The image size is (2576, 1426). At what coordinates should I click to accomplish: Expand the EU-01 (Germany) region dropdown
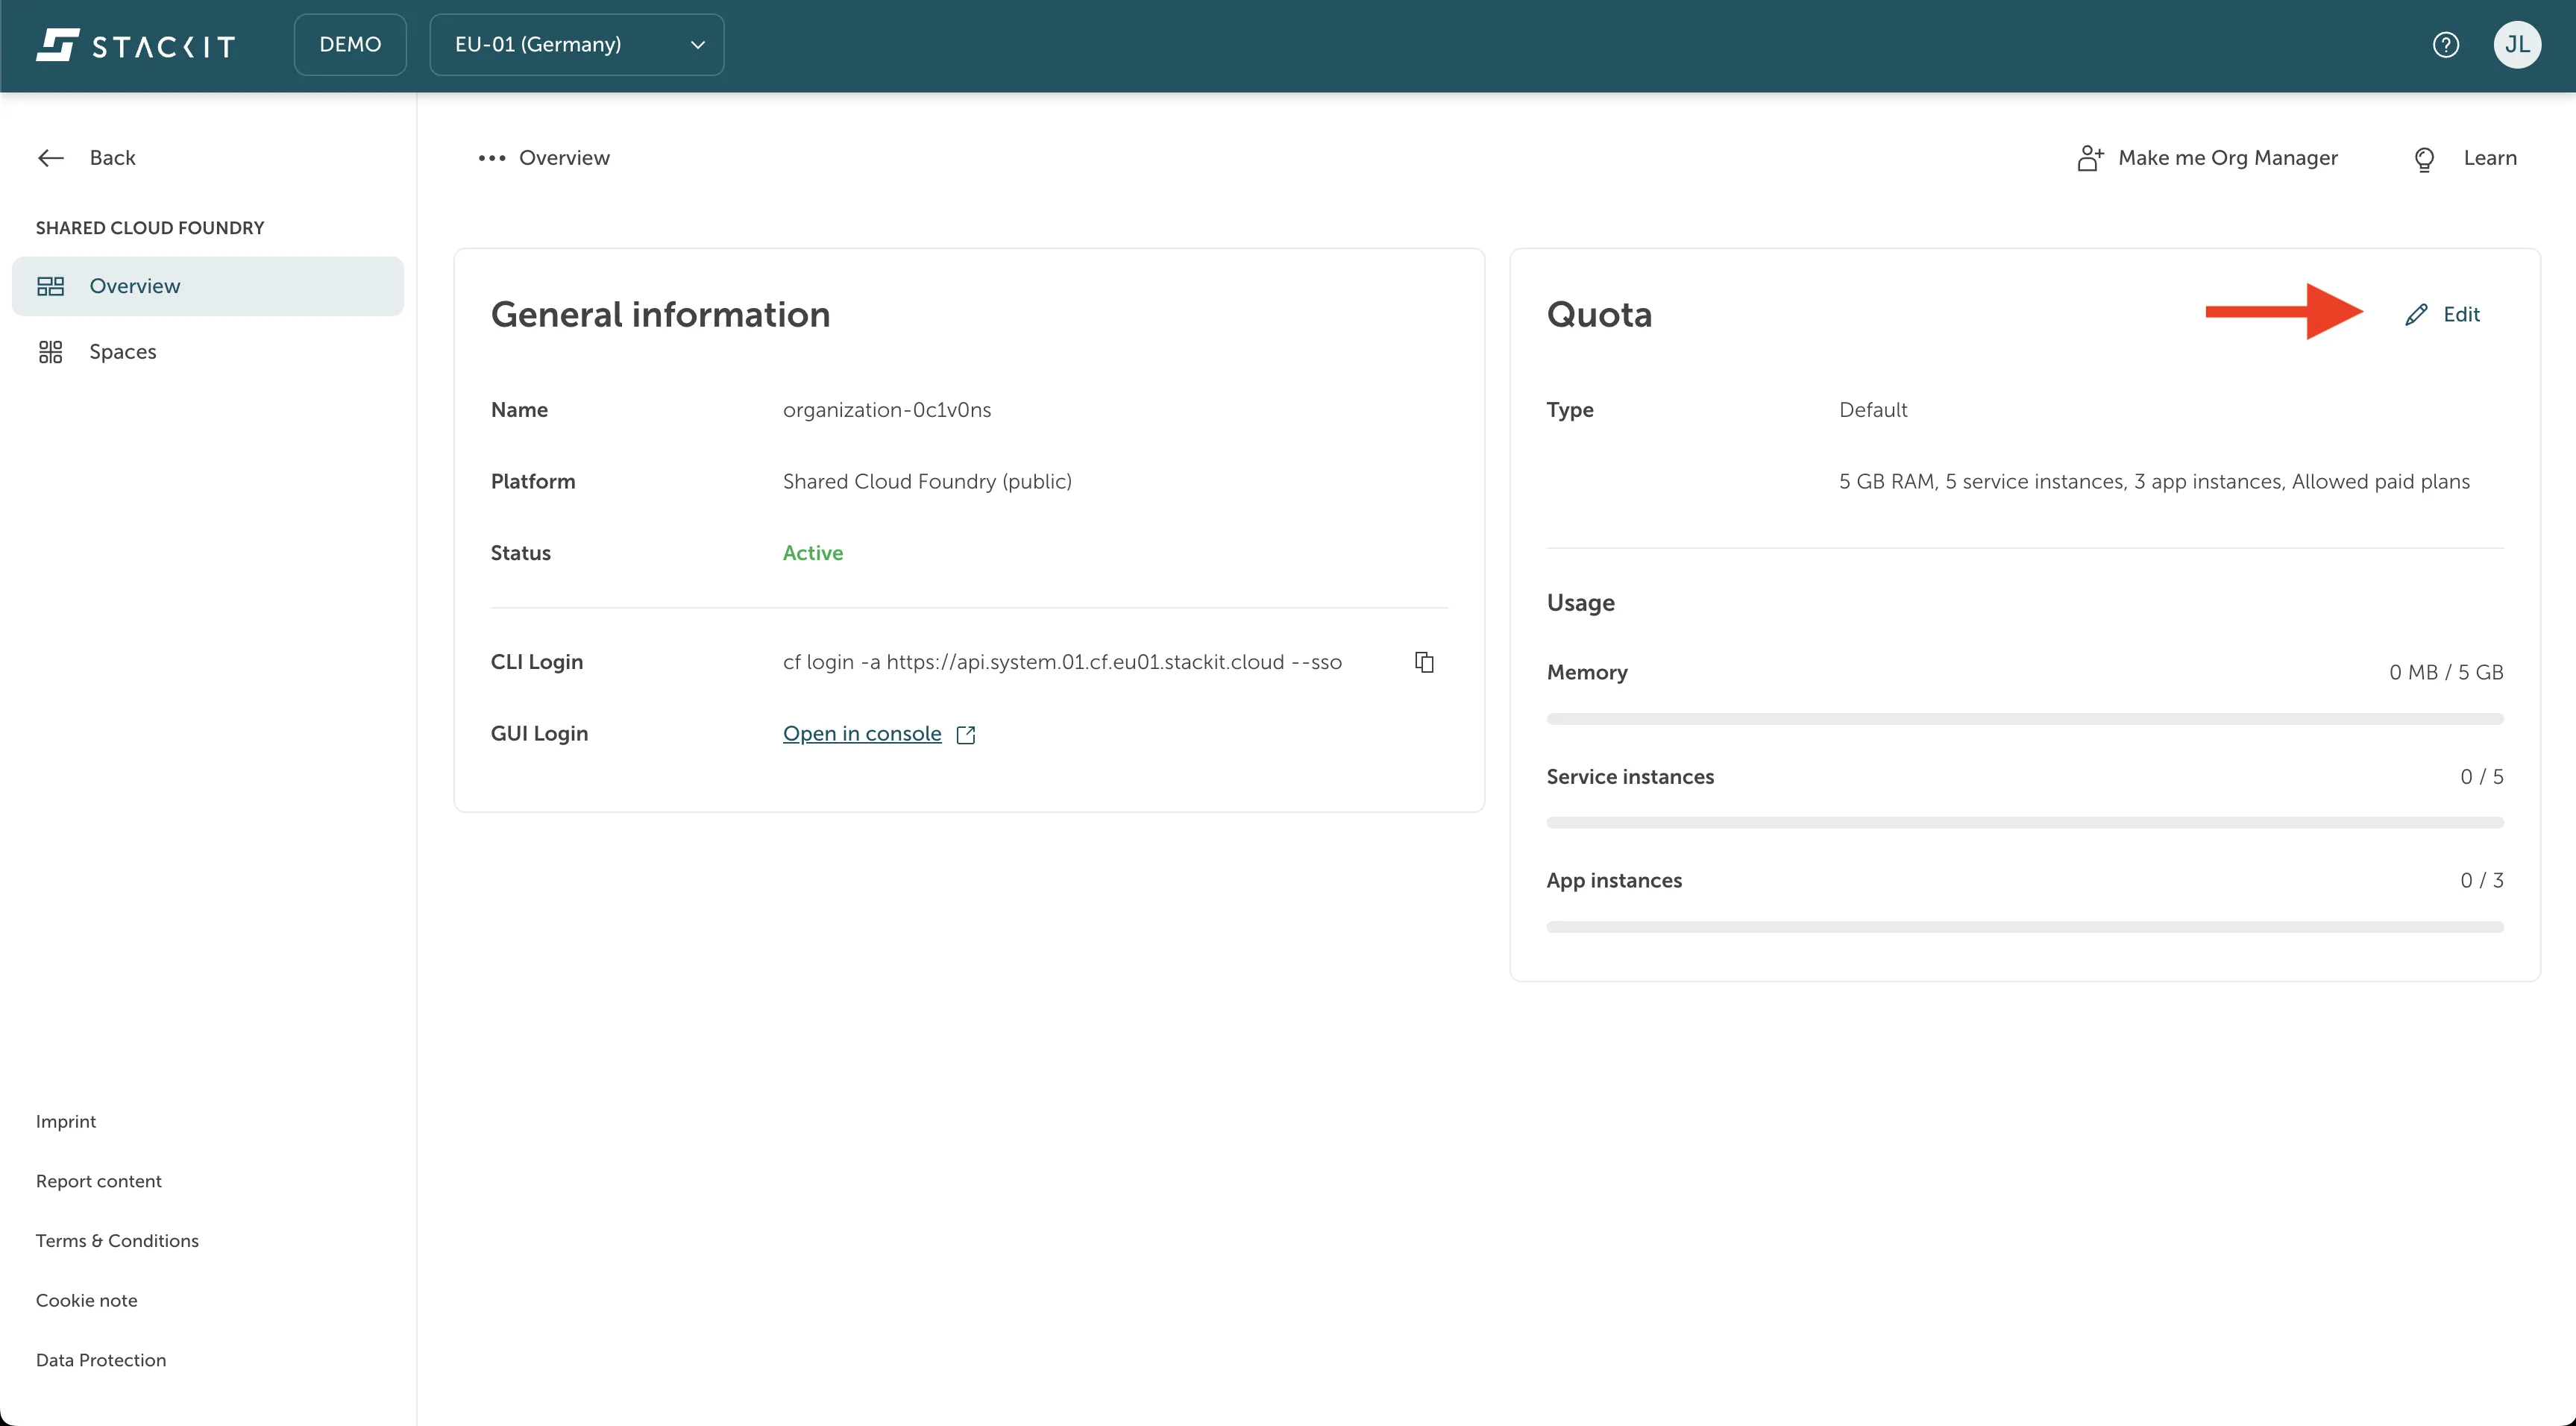pyautogui.click(x=576, y=45)
